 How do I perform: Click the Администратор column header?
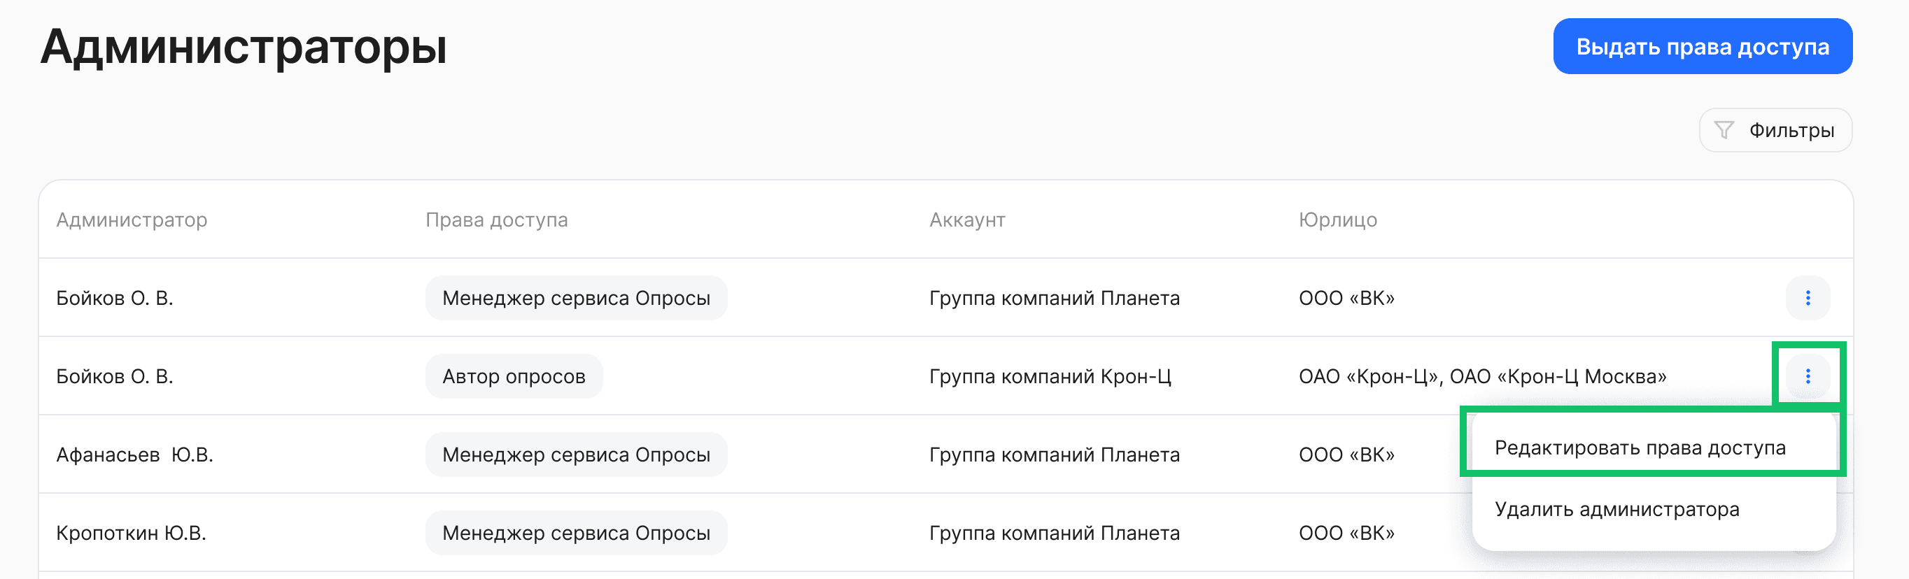pyautogui.click(x=133, y=220)
